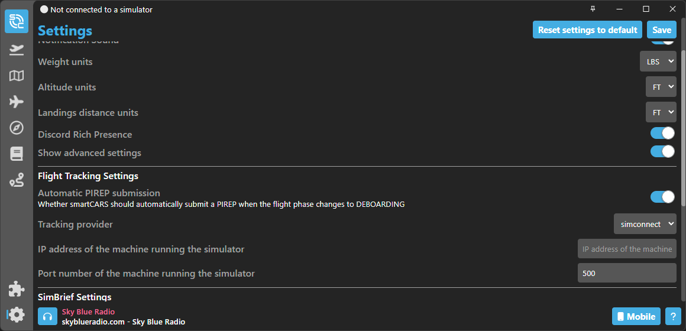686x331 pixels.
Task: Open the flights departure icon in sidebar
Action: click(17, 50)
